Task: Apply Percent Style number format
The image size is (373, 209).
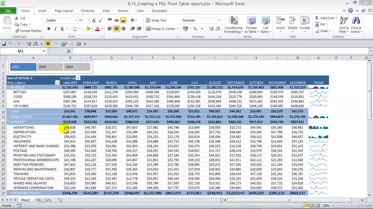Action: [x=195, y=29]
